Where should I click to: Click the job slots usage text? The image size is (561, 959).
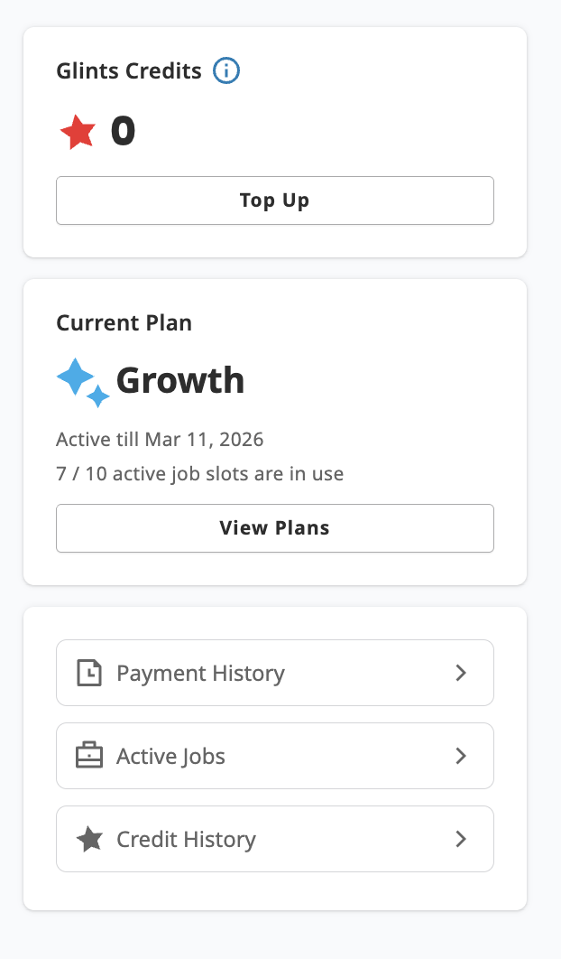coord(198,473)
